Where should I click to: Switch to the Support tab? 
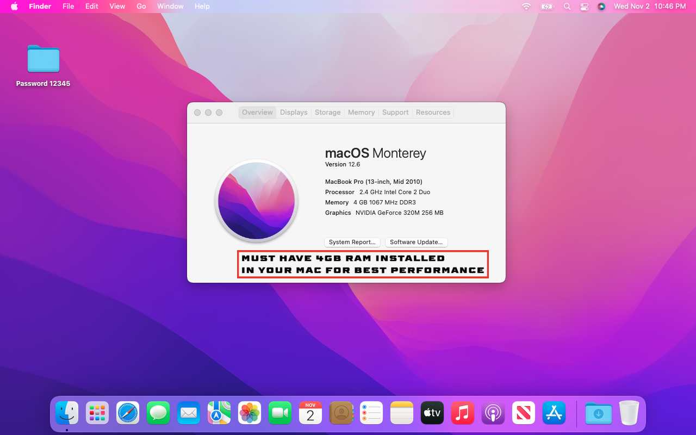coord(395,113)
